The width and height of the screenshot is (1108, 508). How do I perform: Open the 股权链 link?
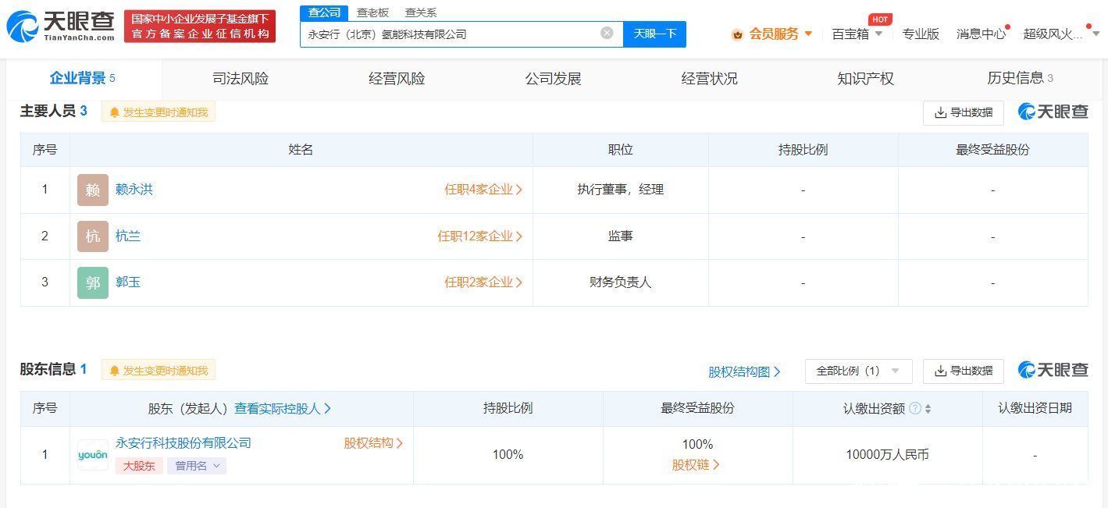[696, 464]
